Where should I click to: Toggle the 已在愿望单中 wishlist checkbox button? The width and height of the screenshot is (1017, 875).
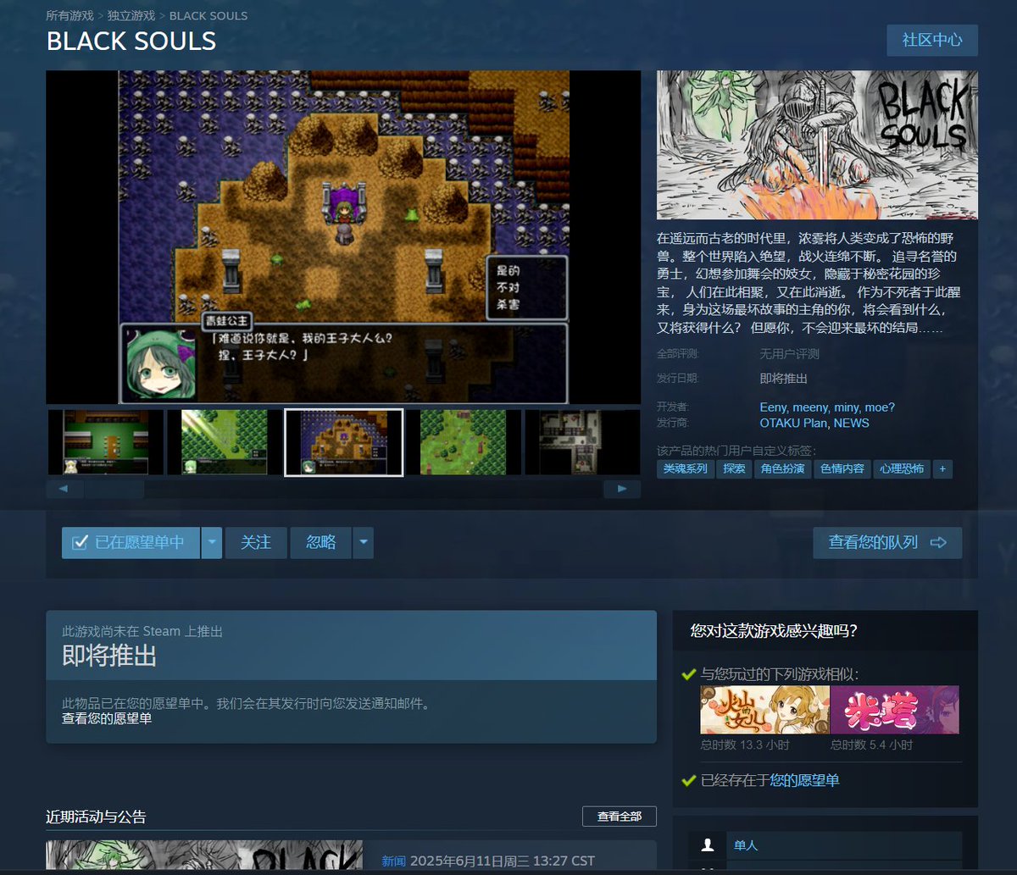tap(131, 543)
